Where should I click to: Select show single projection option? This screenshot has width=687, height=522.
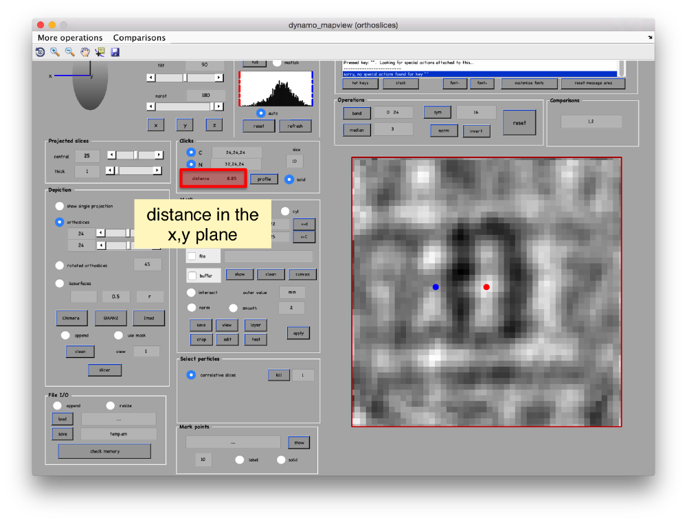pos(60,206)
